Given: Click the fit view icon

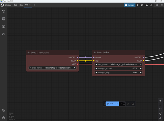Looking at the screenshot, I should click(x=160, y=109).
